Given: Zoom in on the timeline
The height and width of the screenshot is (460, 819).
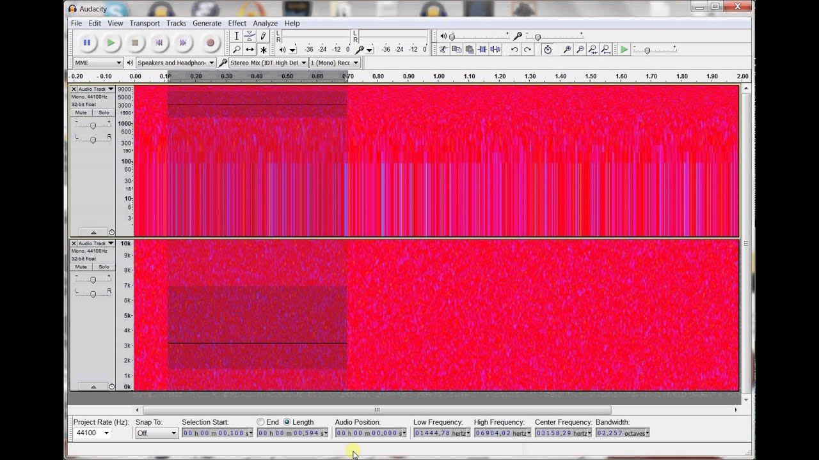Looking at the screenshot, I should (567, 49).
